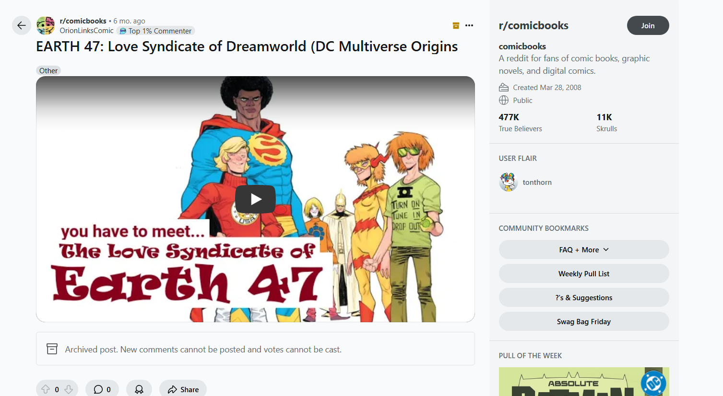Give an award using the award icon
Screen dimensions: 723x396
(x=139, y=389)
